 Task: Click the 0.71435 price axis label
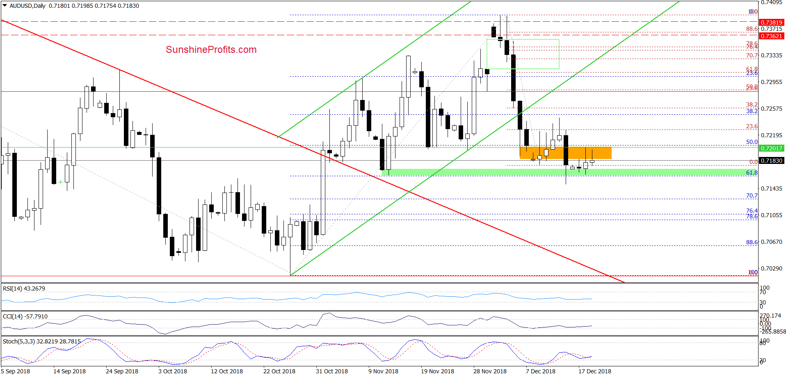772,188
